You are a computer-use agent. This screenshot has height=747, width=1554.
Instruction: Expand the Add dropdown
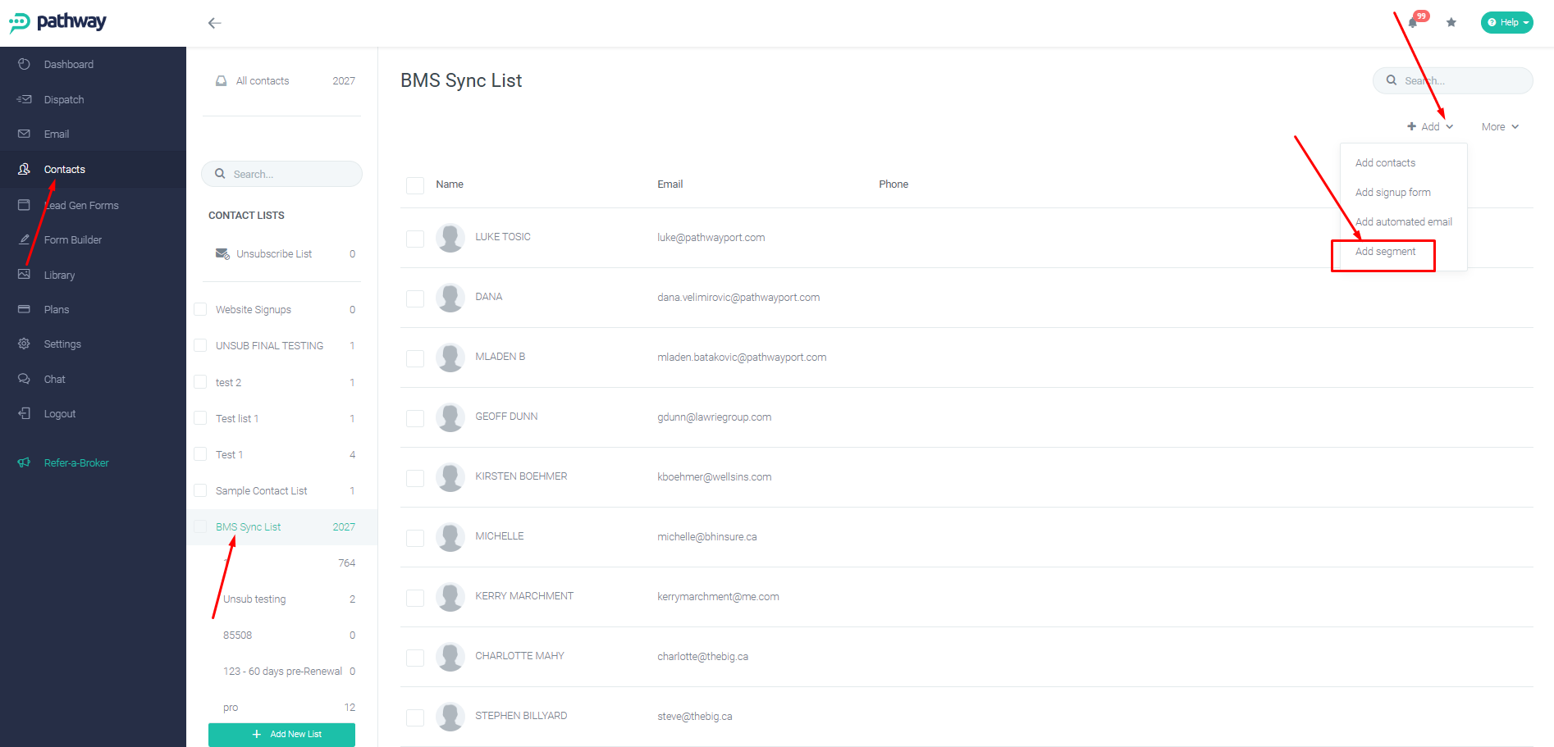coord(1430,126)
